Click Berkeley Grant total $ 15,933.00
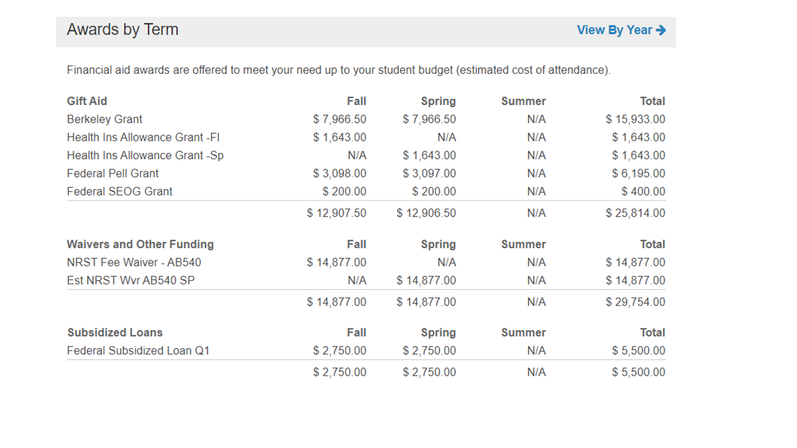This screenshot has height=448, width=797. [635, 119]
